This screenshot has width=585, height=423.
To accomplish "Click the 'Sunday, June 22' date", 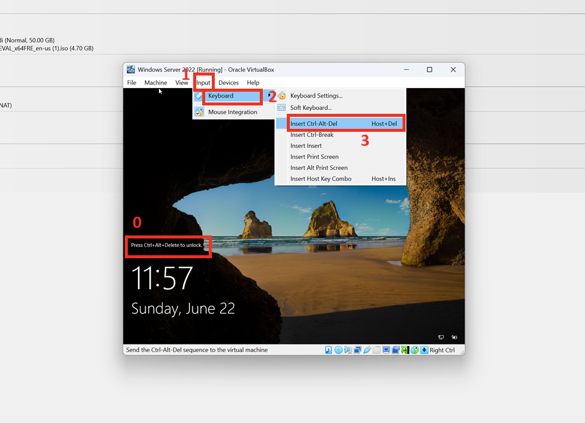I will pyautogui.click(x=183, y=309).
